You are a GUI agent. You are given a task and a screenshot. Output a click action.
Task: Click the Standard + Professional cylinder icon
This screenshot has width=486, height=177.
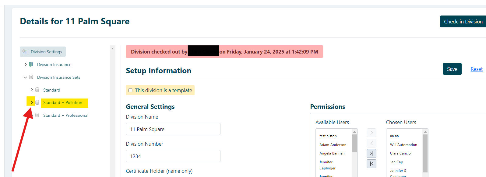(37, 115)
